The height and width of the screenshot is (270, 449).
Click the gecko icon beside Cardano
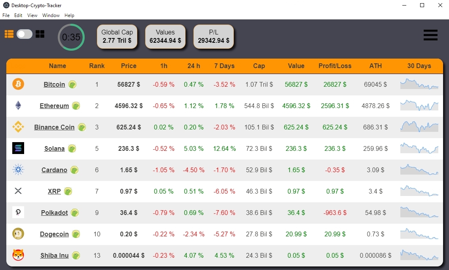pos(74,170)
